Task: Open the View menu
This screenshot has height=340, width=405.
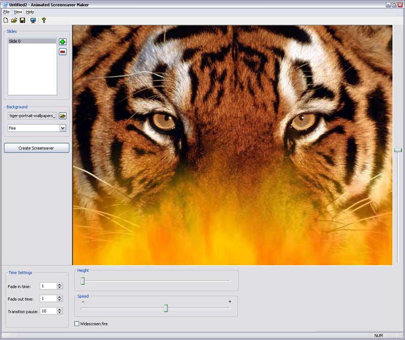Action: [x=18, y=12]
